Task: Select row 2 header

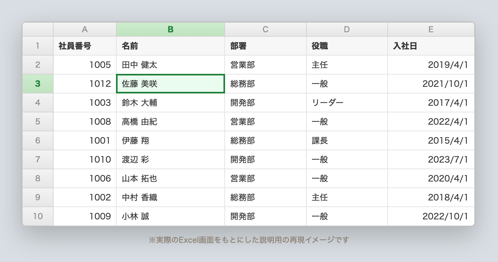Action: (x=38, y=65)
